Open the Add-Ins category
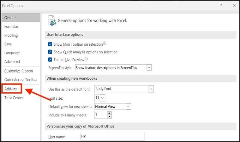Image resolution: width=240 pixels, height=142 pixels. pos(10,89)
